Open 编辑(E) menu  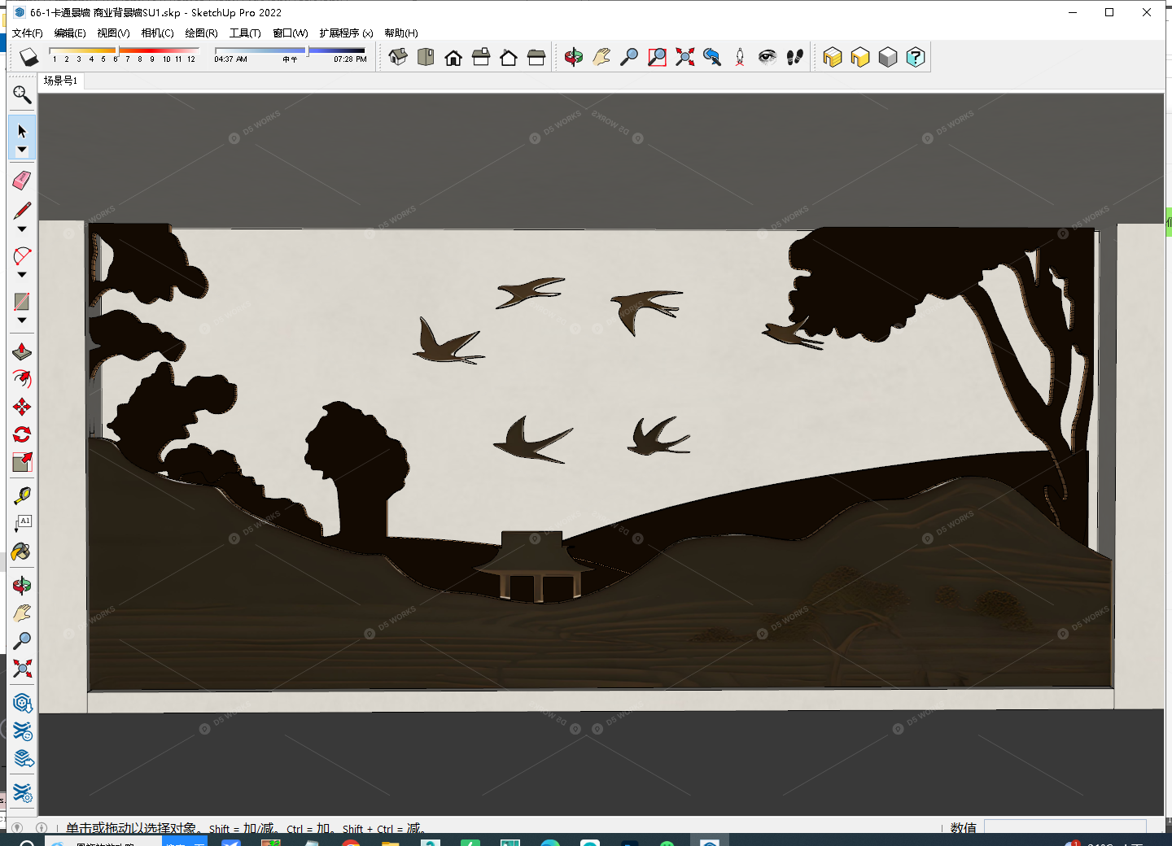tap(70, 33)
